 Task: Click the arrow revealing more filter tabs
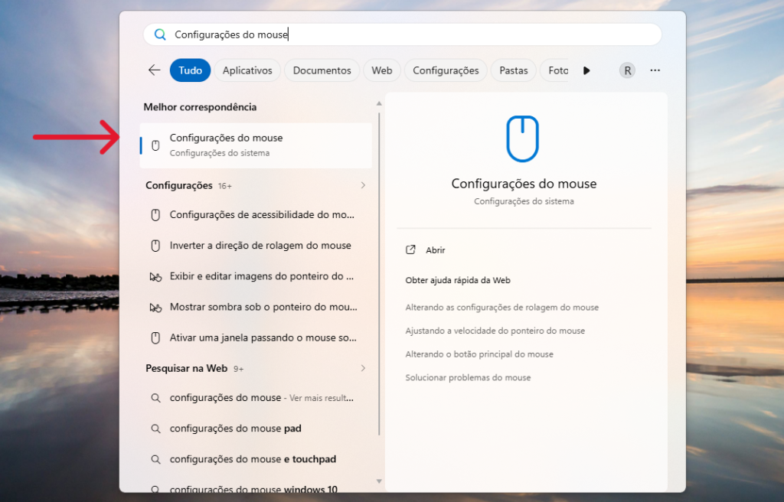pyautogui.click(x=586, y=70)
